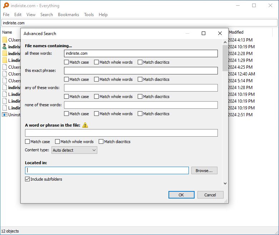Open the View menu
The width and height of the screenshot is (279, 235).
coord(31,15)
